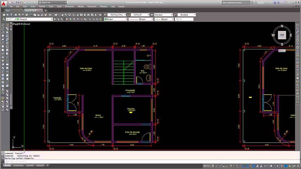Switch to the Model layout tab
The image size is (301, 169).
[7, 165]
